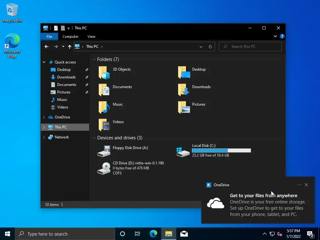Open the Desktop folder in Folders section
Screen dimensions: 320x240
[x=184, y=72]
